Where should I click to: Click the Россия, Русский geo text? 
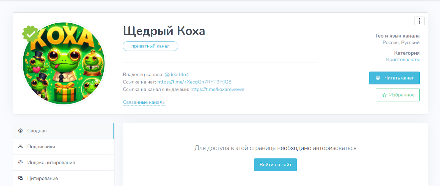(x=401, y=43)
